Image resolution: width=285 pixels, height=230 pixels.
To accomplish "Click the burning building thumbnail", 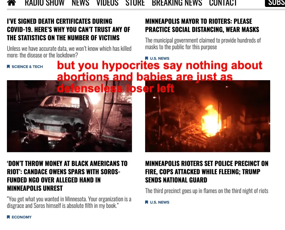I will coord(208,116).
